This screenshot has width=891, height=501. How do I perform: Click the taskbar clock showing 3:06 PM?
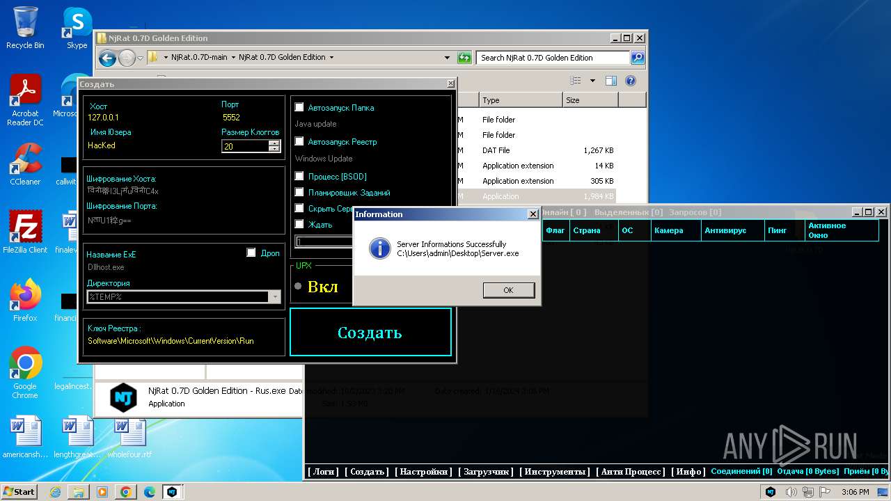pos(855,492)
